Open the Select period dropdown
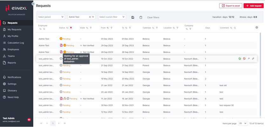265x127 pixels. coord(51,17)
